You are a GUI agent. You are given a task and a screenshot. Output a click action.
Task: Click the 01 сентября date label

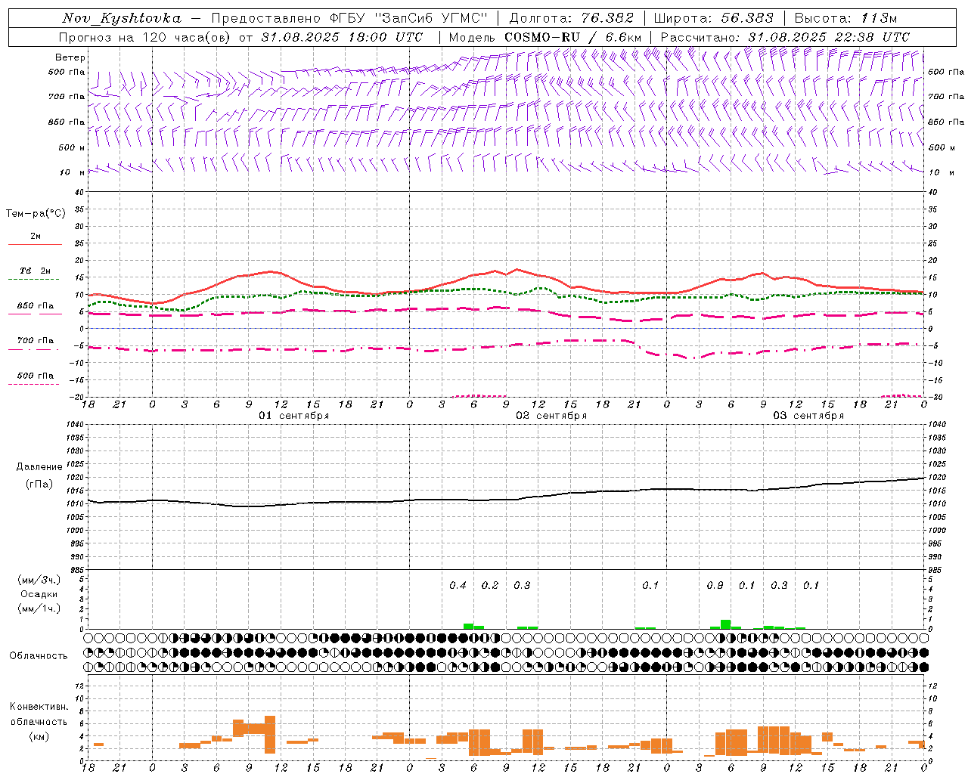click(293, 416)
